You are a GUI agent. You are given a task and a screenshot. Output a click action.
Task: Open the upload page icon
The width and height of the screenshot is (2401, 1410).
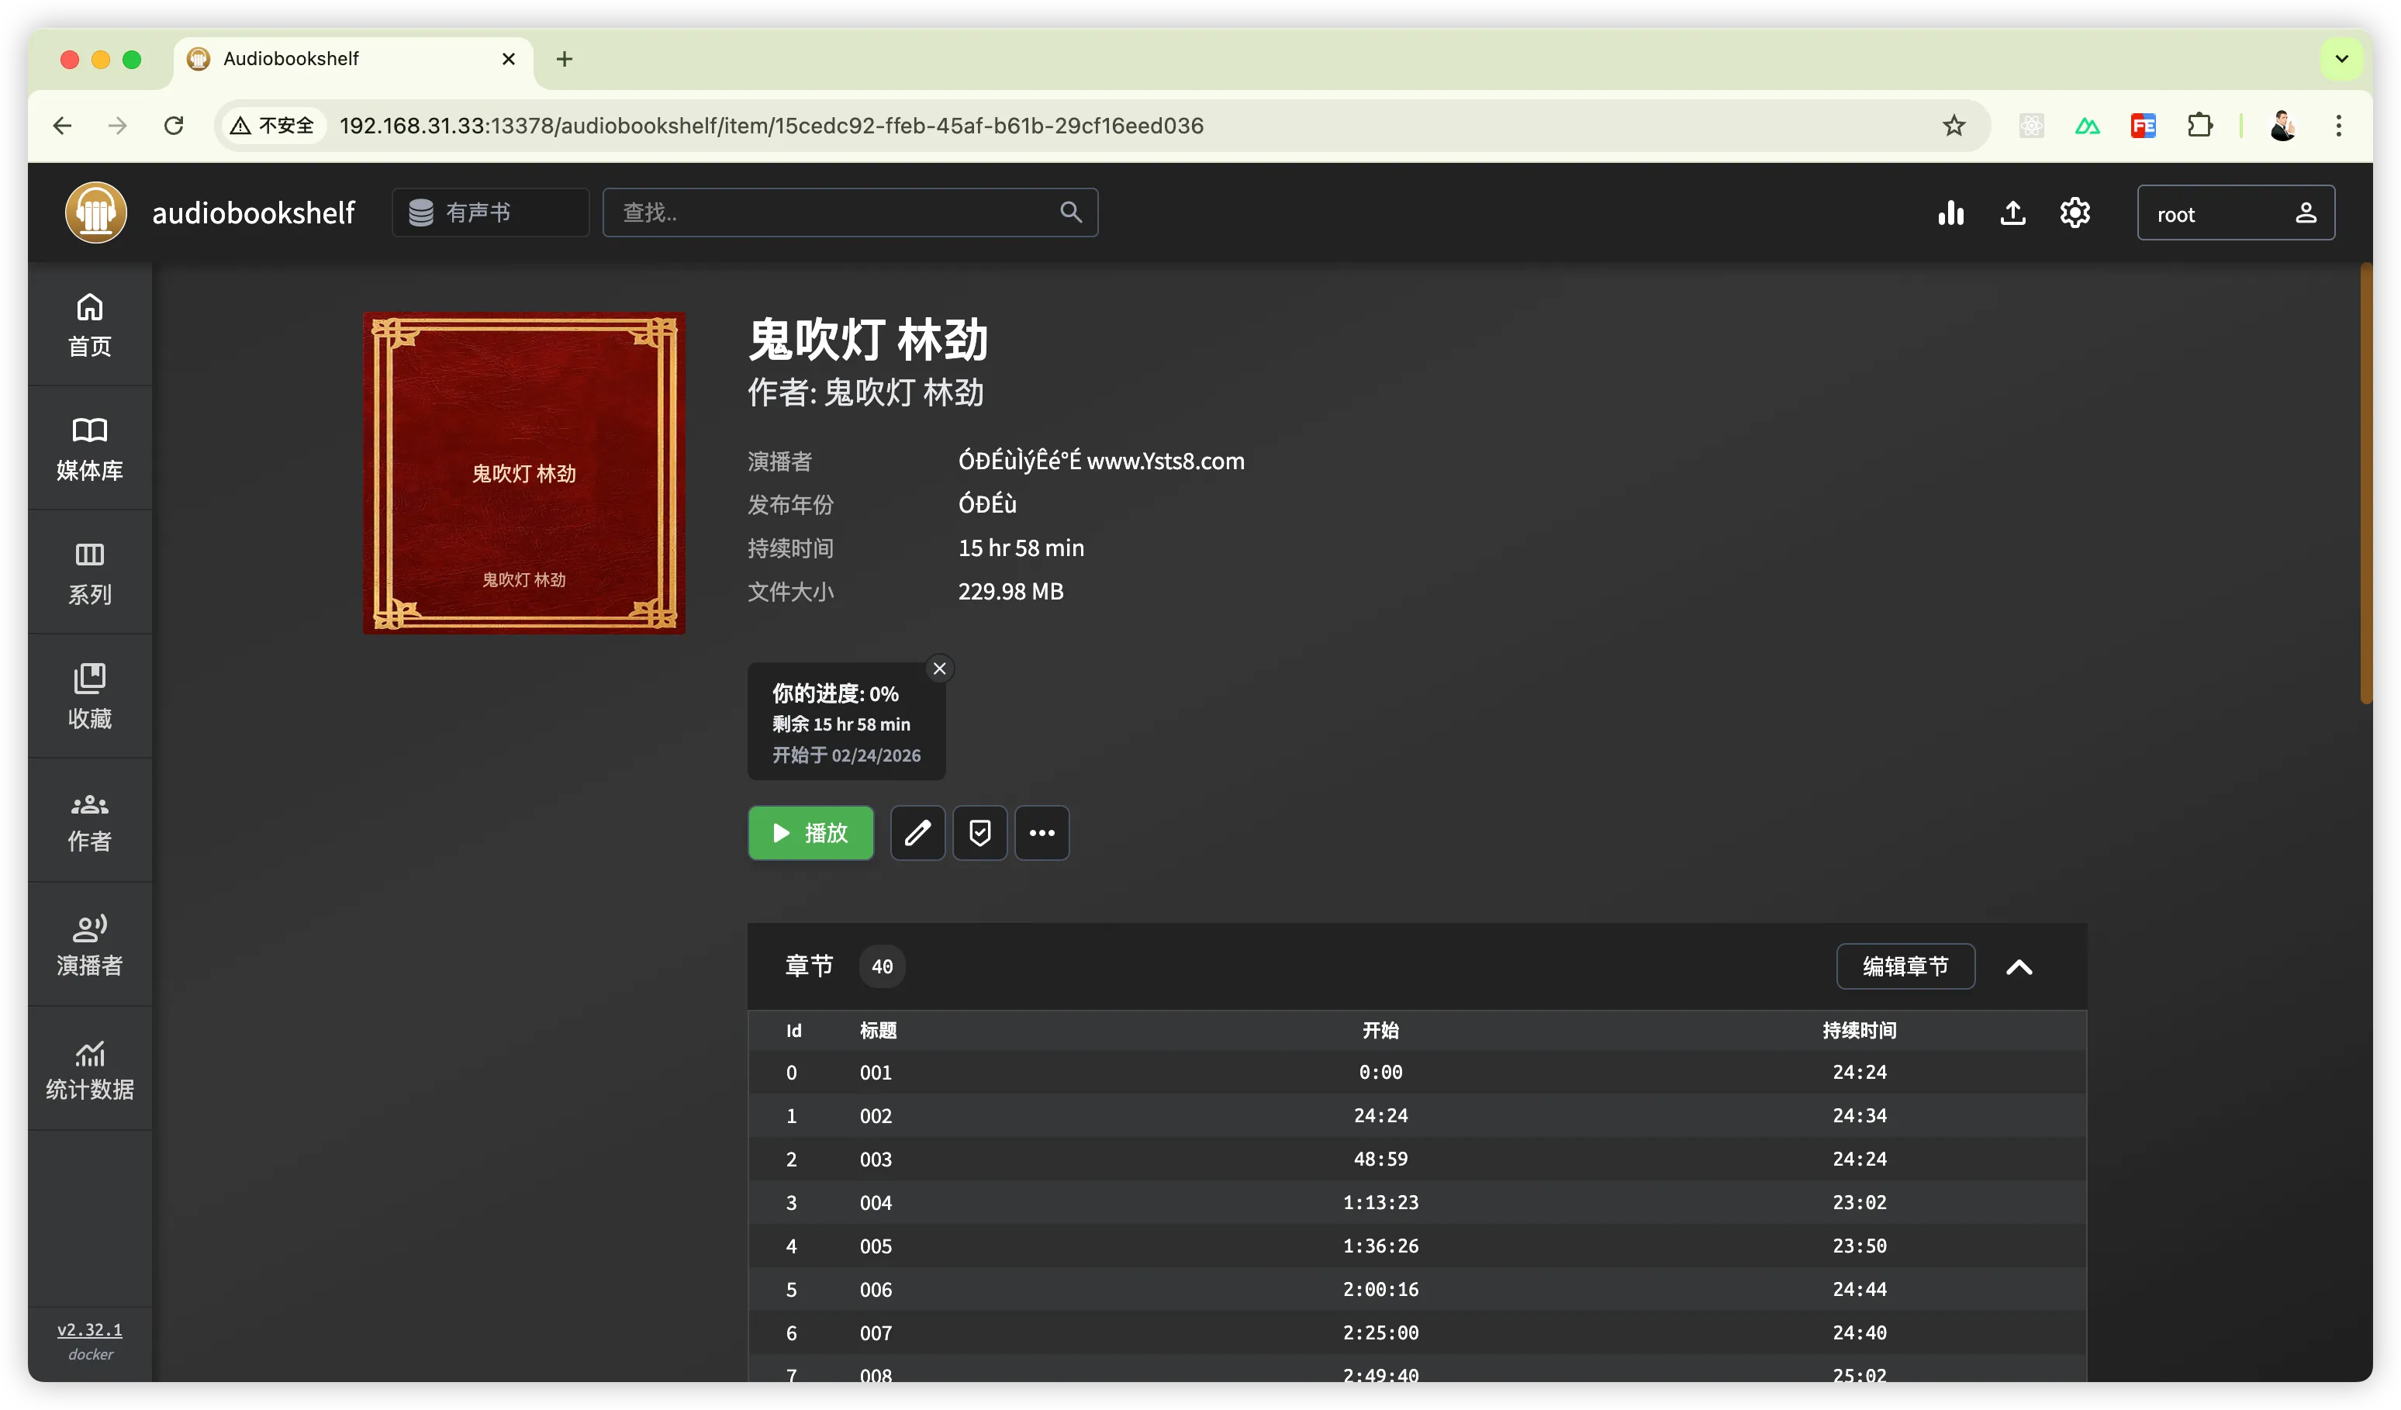(2012, 213)
